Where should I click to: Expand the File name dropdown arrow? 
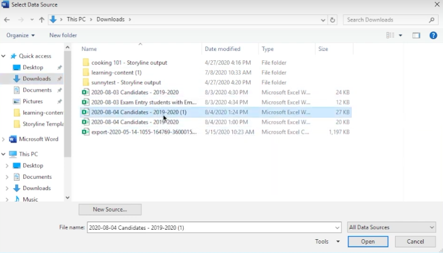(x=337, y=228)
